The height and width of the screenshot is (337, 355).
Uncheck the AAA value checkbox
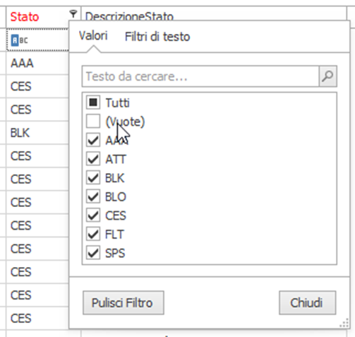pos(93,140)
